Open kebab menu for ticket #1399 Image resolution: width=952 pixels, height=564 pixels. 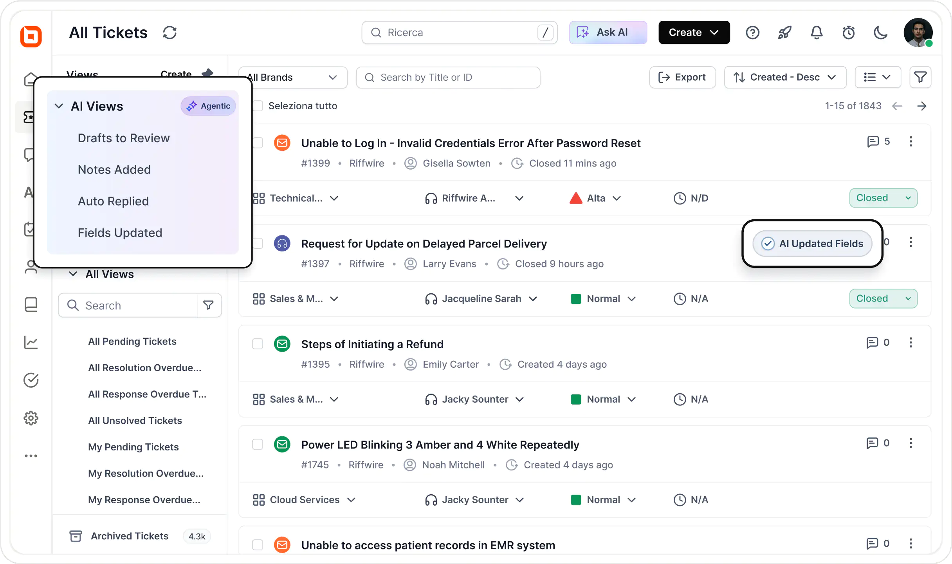point(911,141)
